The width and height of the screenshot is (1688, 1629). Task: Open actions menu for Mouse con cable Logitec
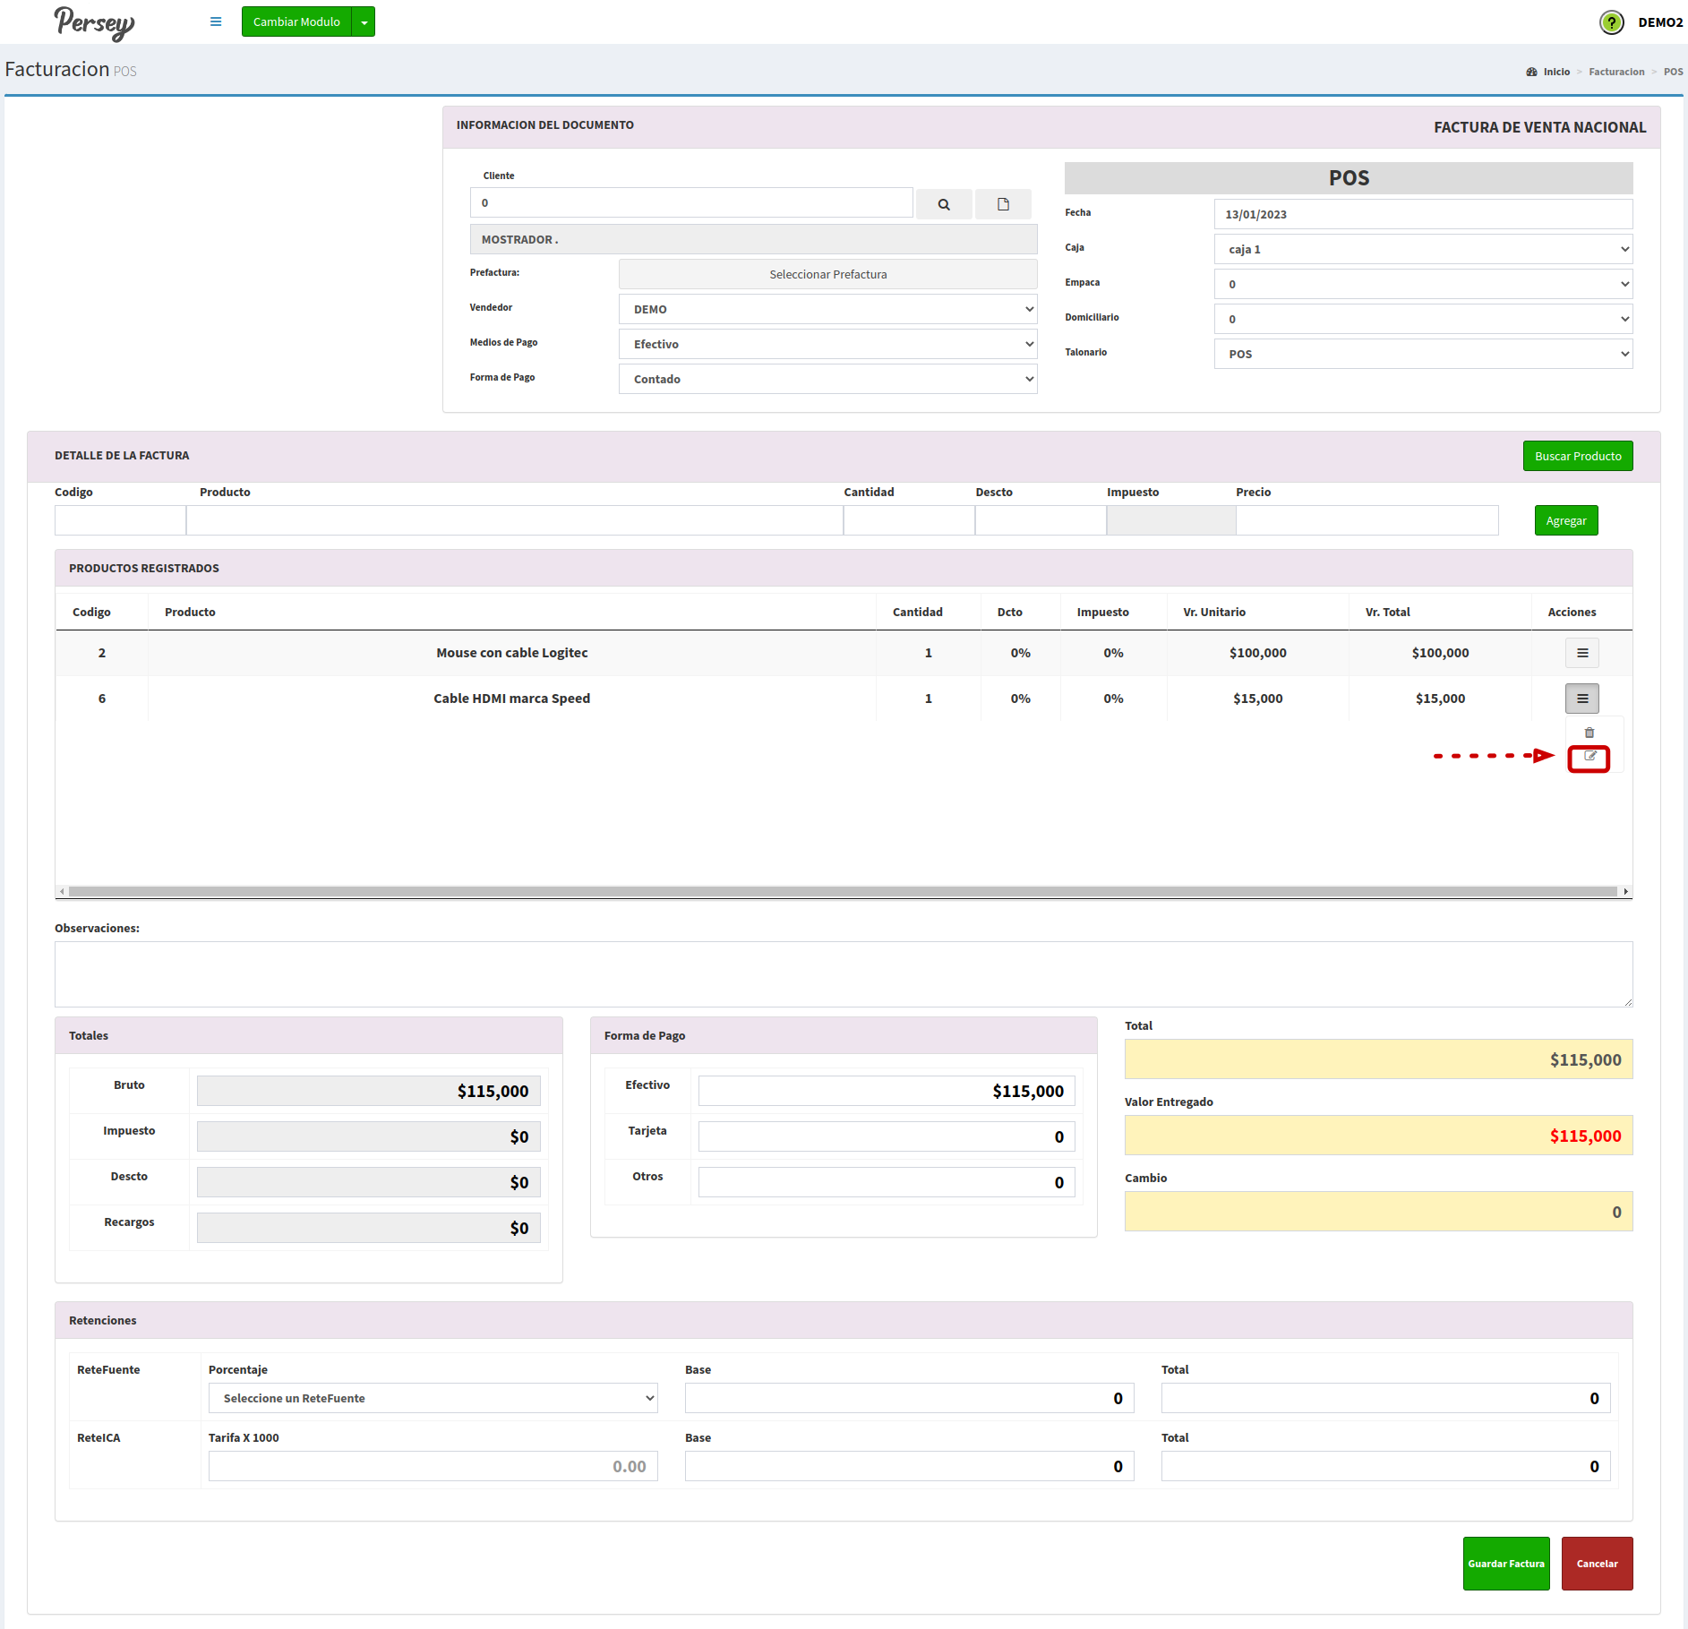[1581, 653]
